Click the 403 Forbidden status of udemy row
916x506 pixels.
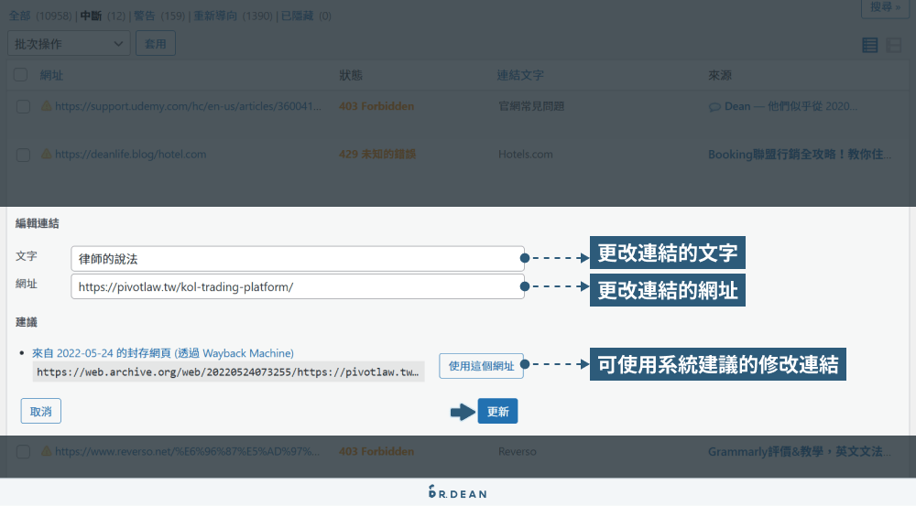[x=376, y=106]
